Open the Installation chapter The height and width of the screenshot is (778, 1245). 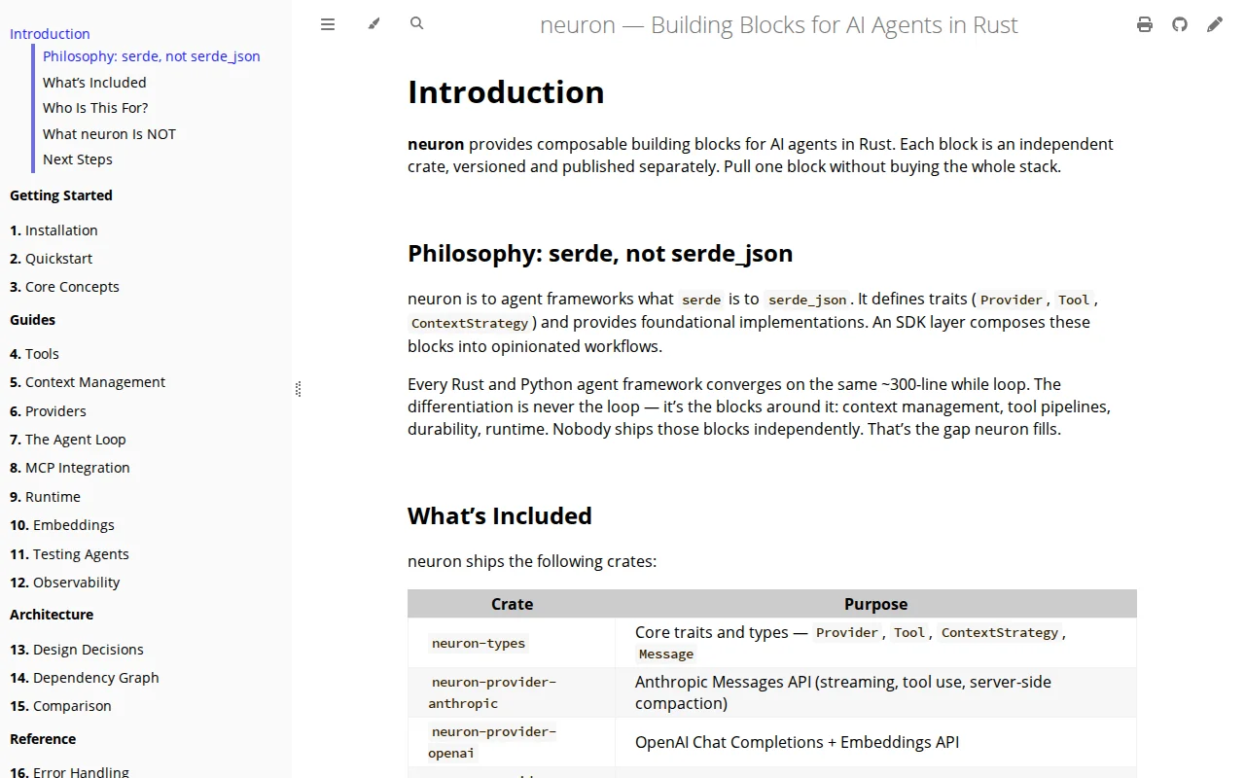(53, 230)
